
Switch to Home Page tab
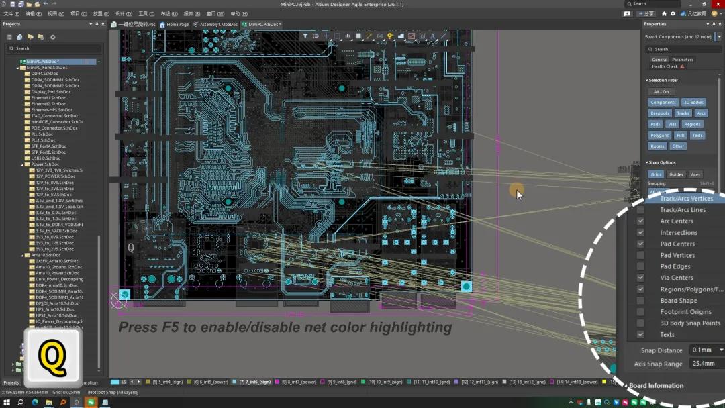pyautogui.click(x=175, y=24)
